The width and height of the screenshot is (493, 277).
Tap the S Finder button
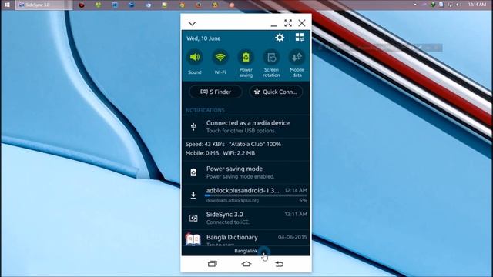[216, 92]
